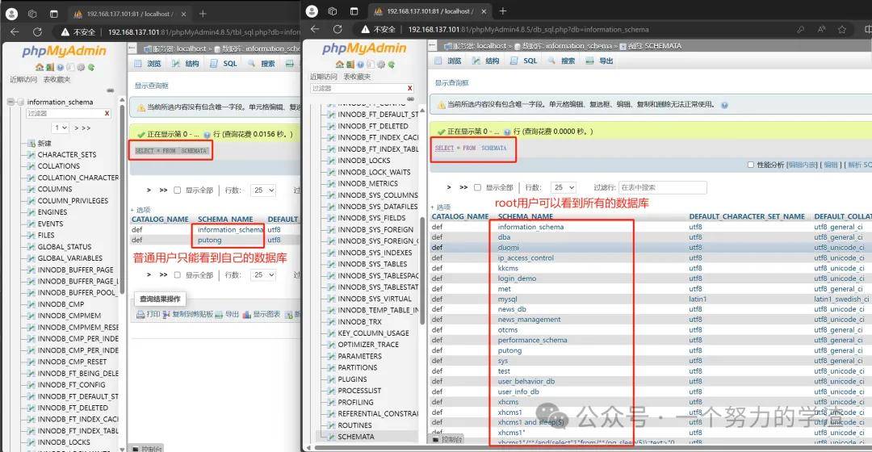
Task: Click 复制到剪贴板 link in left window
Action: coord(187,315)
